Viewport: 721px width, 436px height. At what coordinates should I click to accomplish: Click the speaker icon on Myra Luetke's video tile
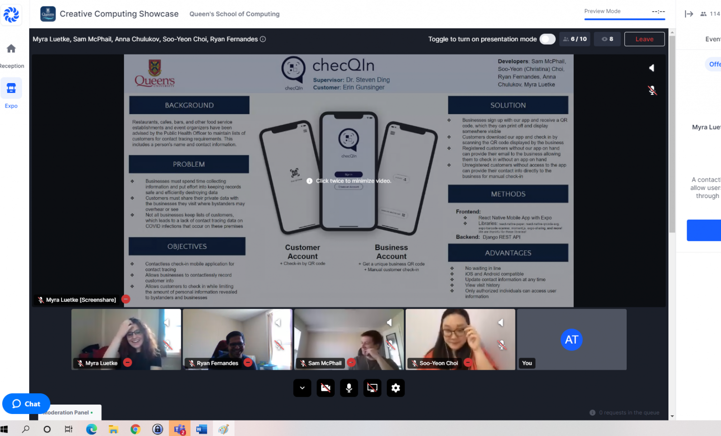[x=167, y=322]
